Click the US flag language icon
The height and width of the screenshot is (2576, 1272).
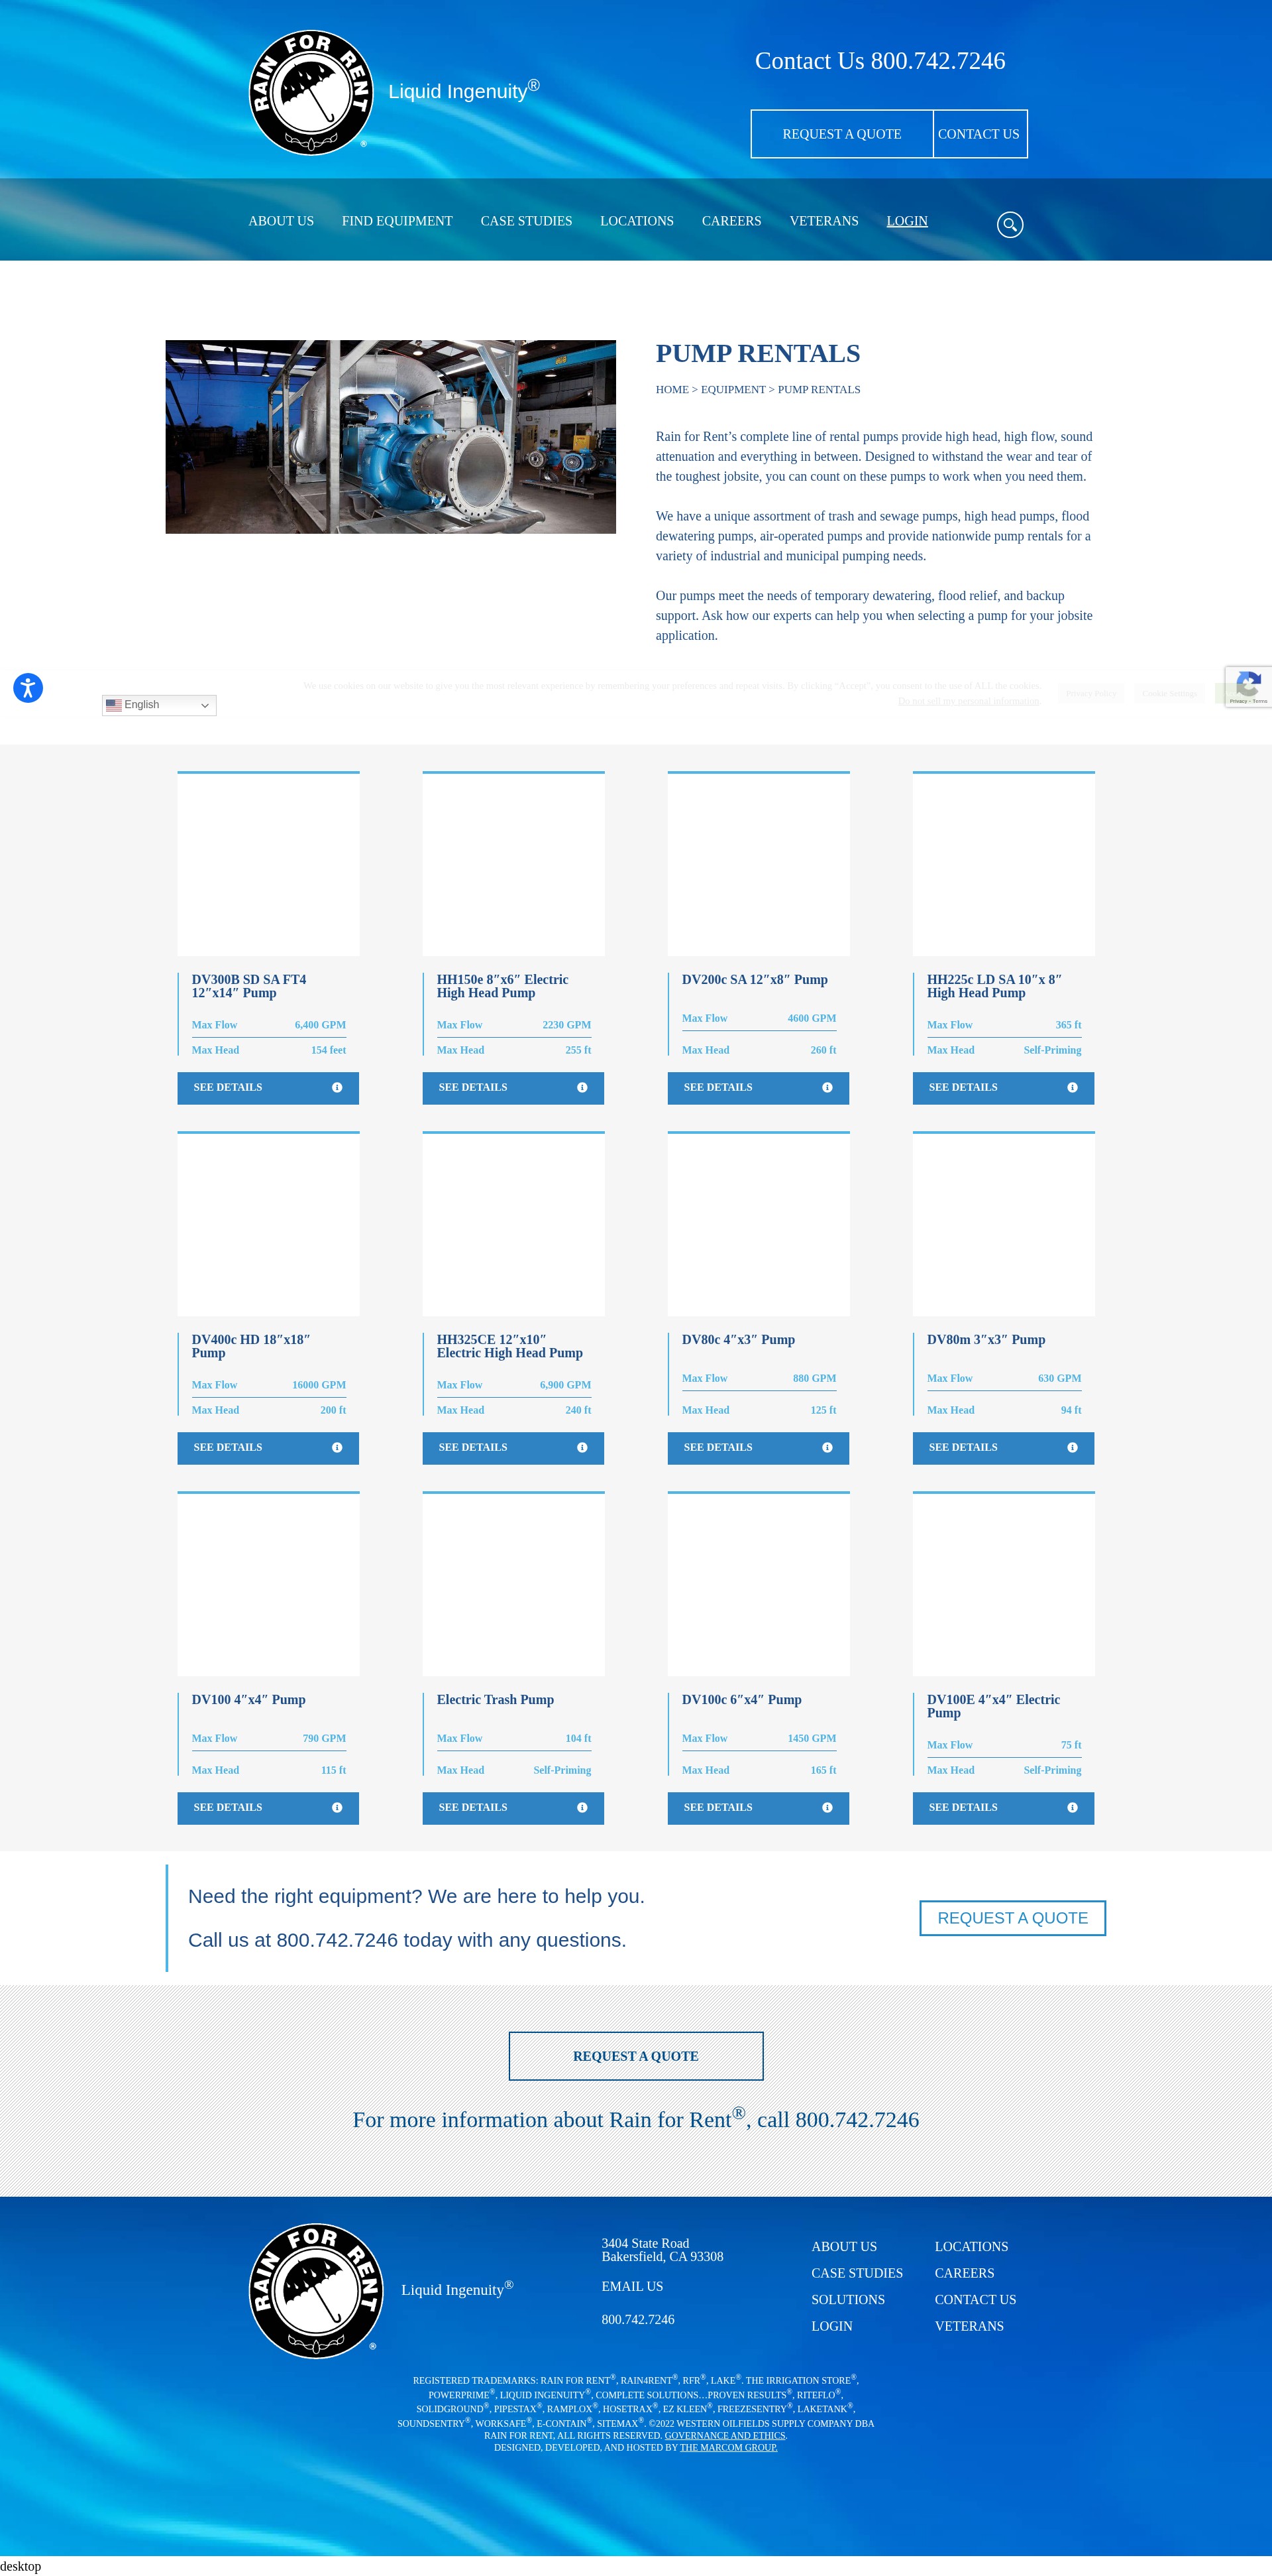114,705
